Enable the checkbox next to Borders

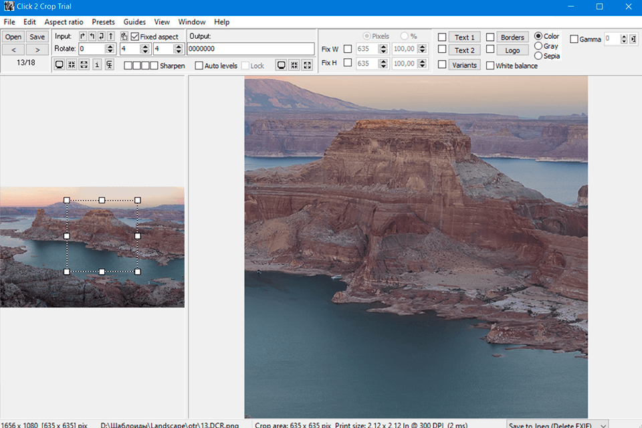pos(490,37)
